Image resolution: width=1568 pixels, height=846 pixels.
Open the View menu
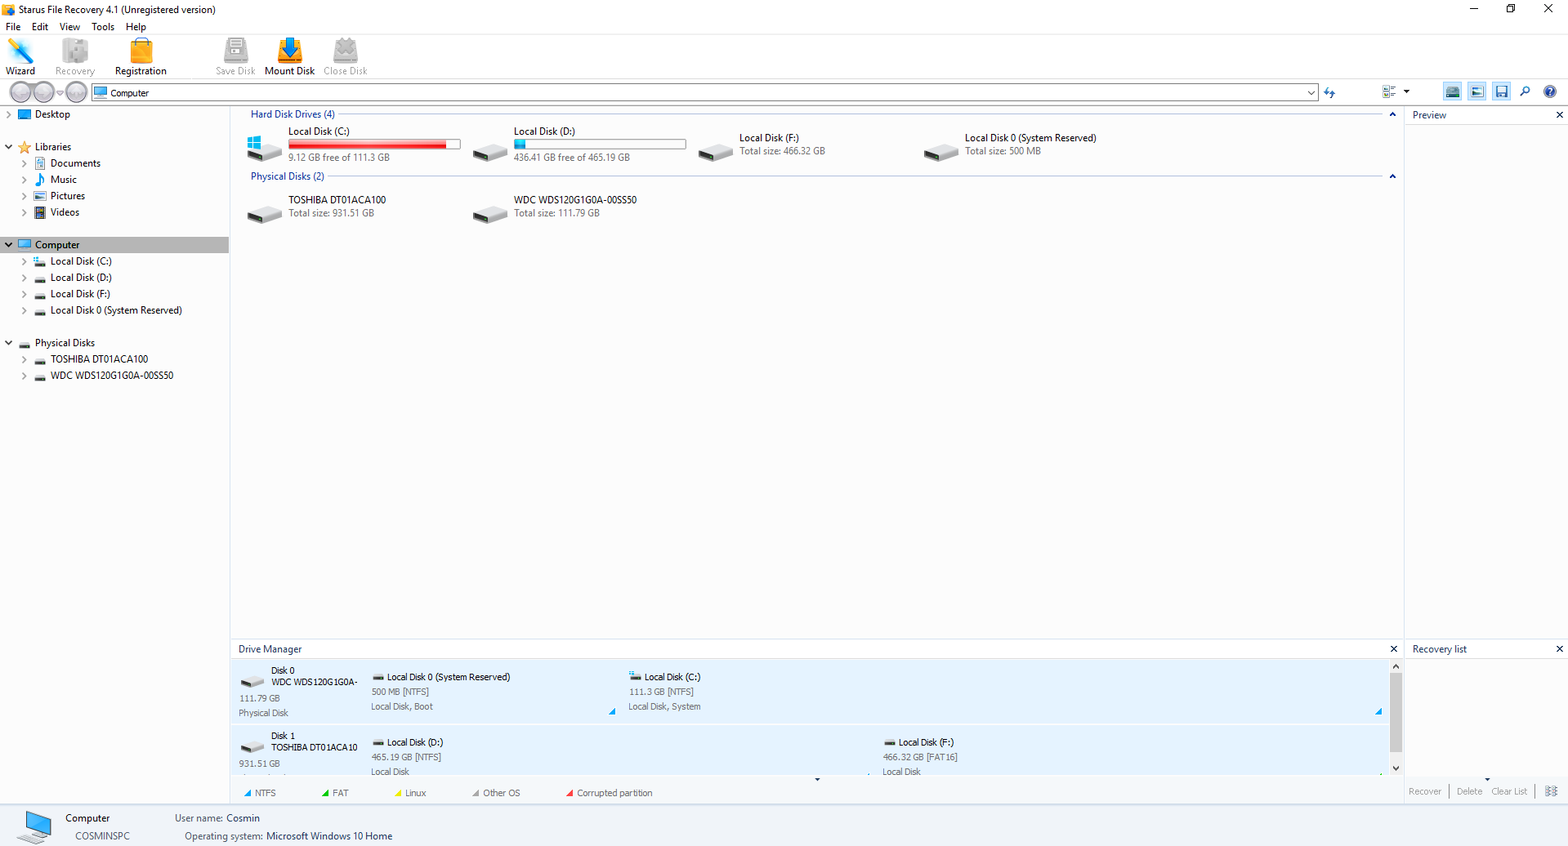coord(69,27)
